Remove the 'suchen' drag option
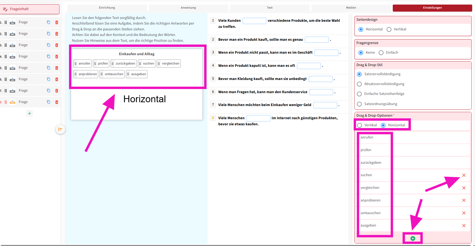Screen dimensions: 475x246 tap(464, 175)
